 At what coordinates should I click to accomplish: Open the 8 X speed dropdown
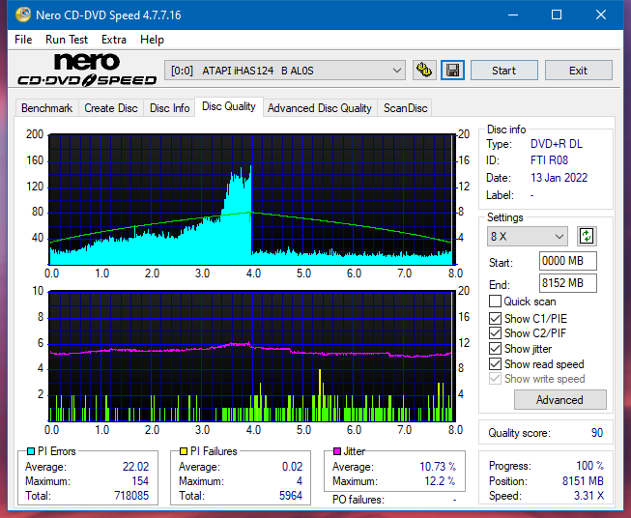pos(528,236)
